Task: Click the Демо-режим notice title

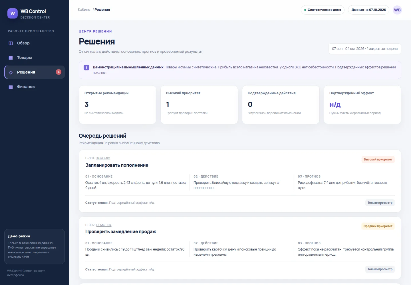Action: [19, 236]
